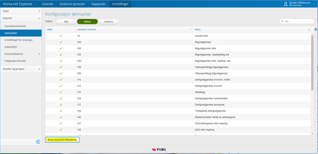Click the search magnifier icon
This screenshot has height=154, width=318.
(x=282, y=21)
